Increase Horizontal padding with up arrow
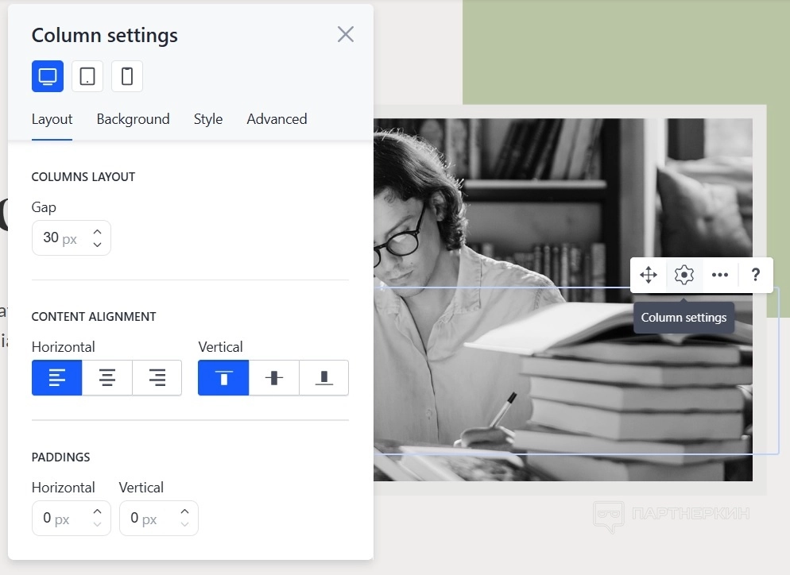The width and height of the screenshot is (790, 575). point(97,511)
